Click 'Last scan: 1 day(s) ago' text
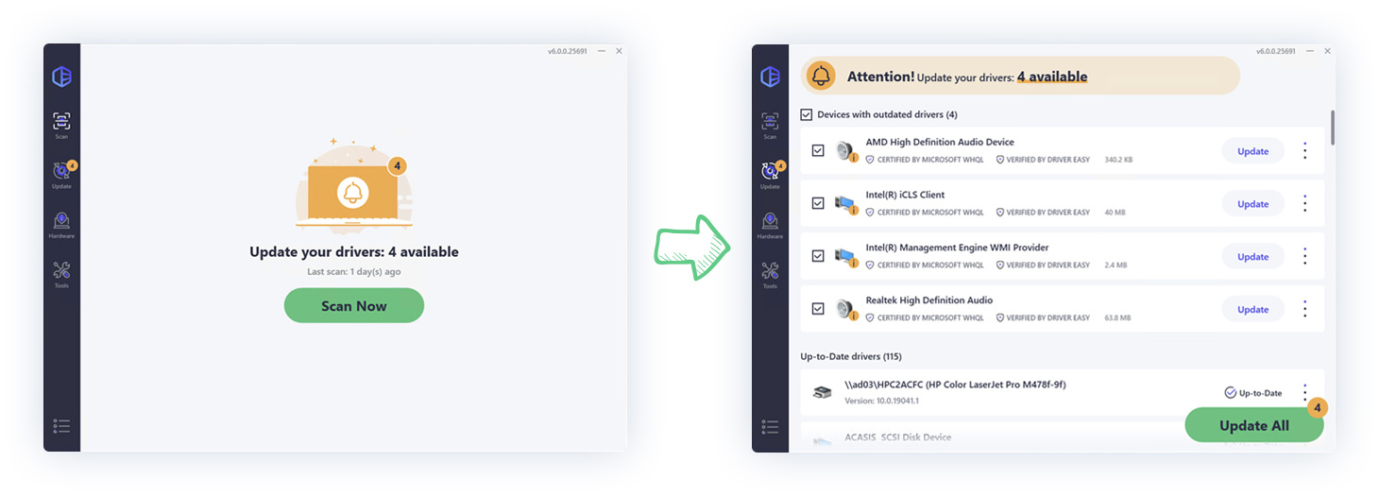The image size is (1379, 496). point(354,271)
